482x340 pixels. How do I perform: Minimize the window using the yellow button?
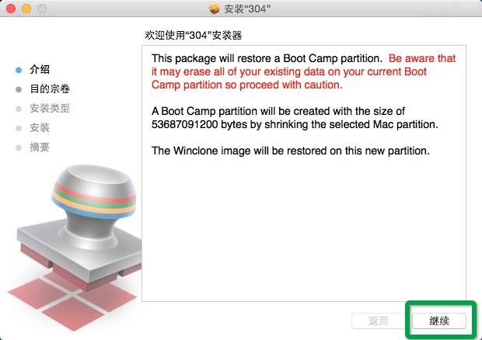tap(26, 9)
